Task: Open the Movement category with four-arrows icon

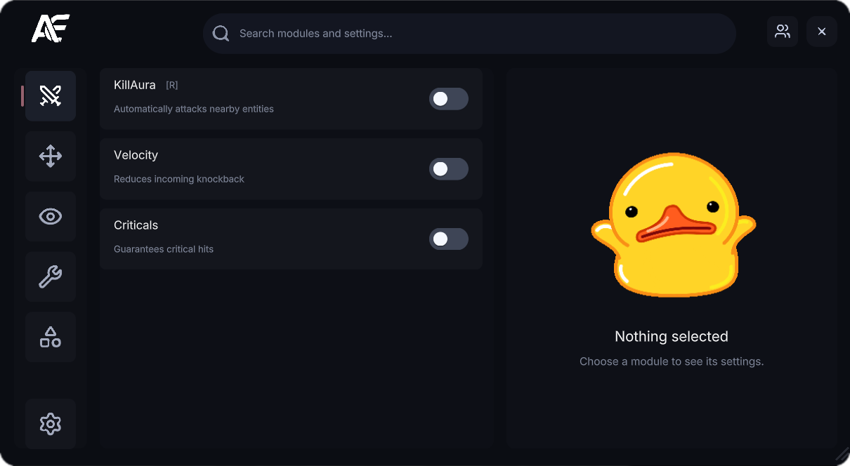Action: (x=51, y=156)
